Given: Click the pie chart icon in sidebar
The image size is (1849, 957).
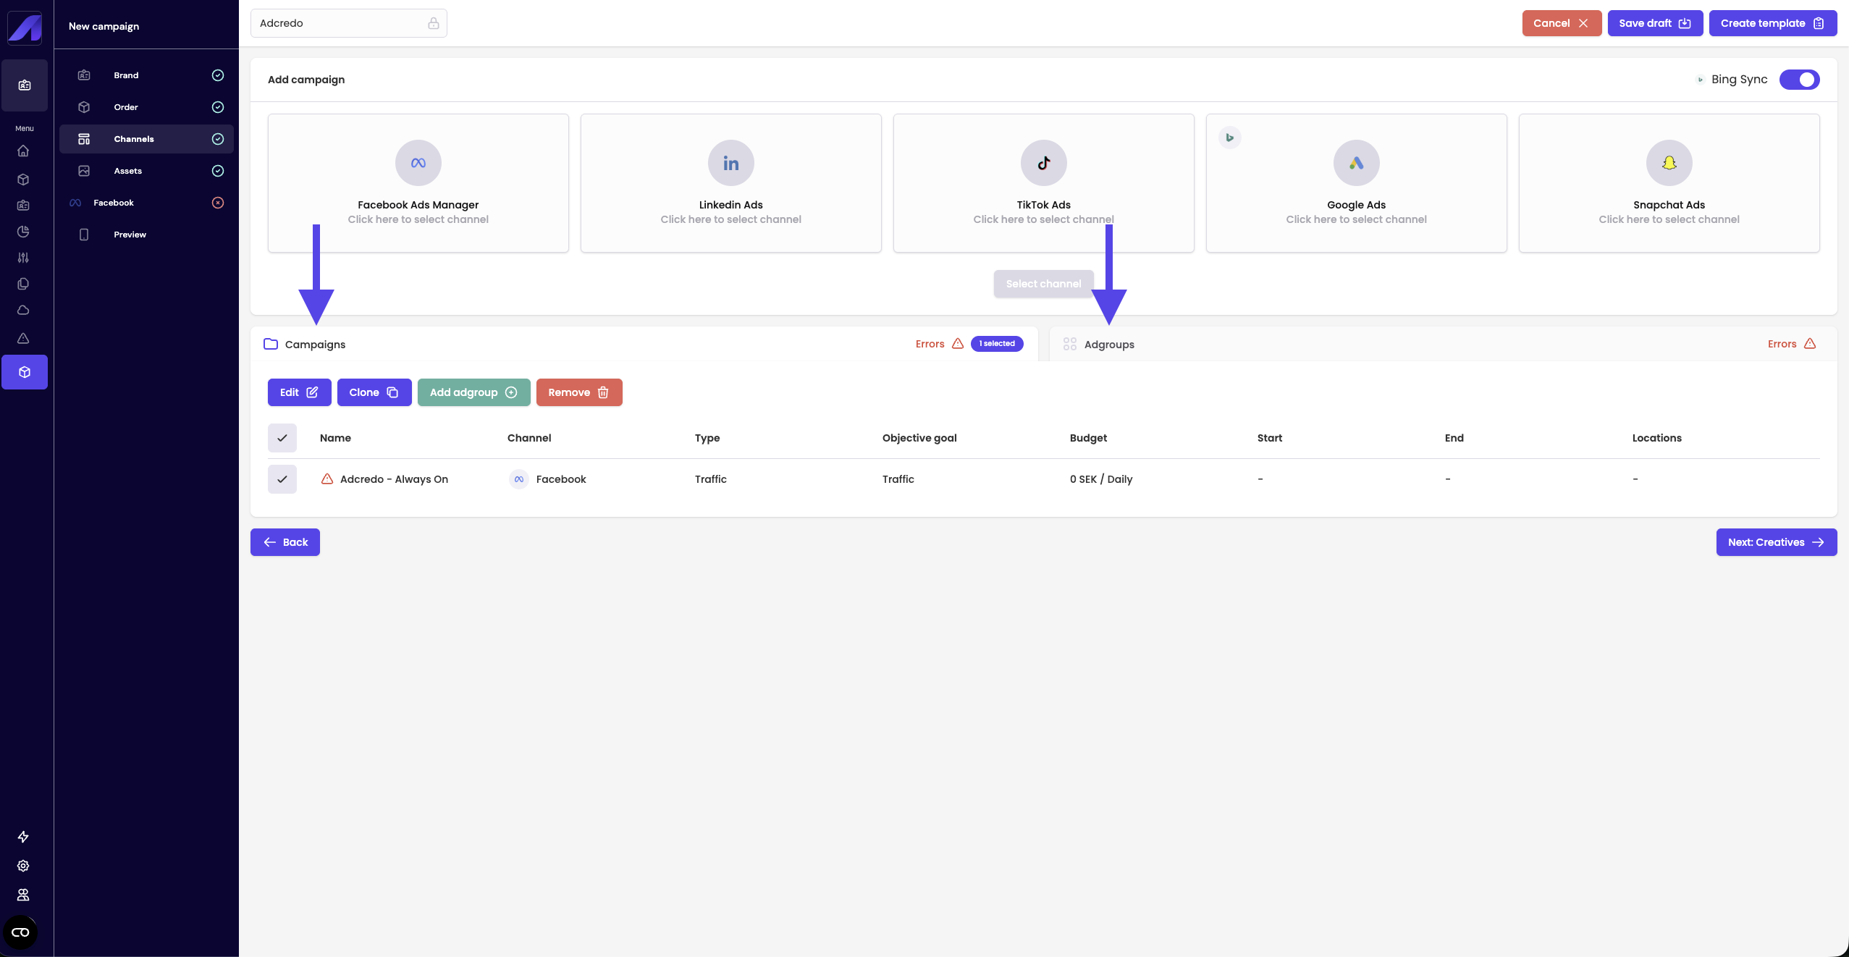Looking at the screenshot, I should (x=23, y=232).
